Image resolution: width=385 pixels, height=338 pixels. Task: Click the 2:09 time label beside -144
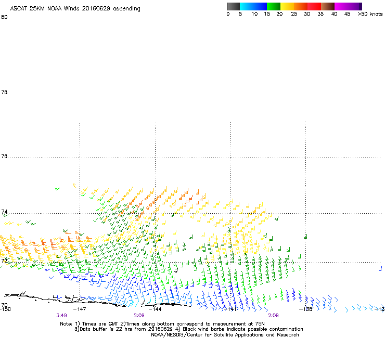tap(139, 316)
